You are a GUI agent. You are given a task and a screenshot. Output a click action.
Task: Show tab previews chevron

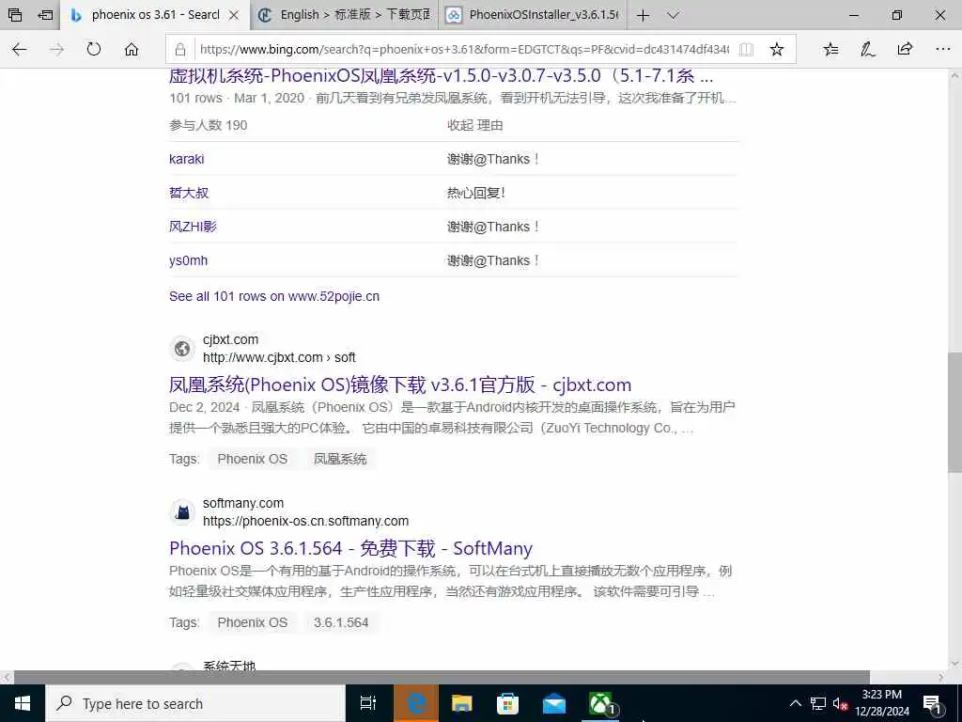pos(673,15)
